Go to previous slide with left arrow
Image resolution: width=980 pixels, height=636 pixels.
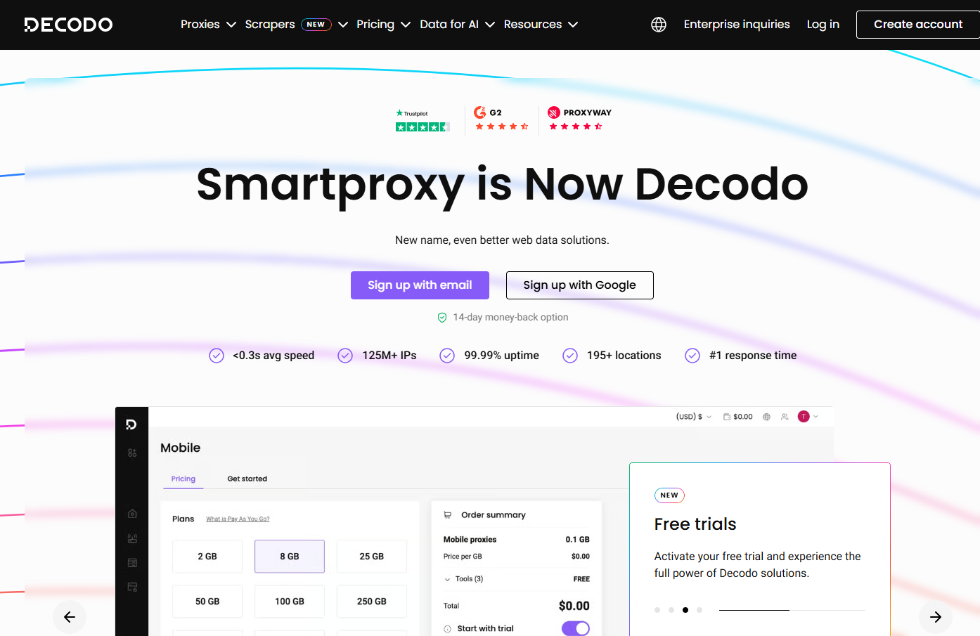click(x=70, y=617)
